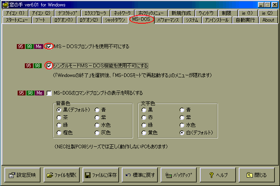Click the 98 badge beside シングルモード option
Viewport: 280px width, 186px height.
pyautogui.click(x=38, y=66)
